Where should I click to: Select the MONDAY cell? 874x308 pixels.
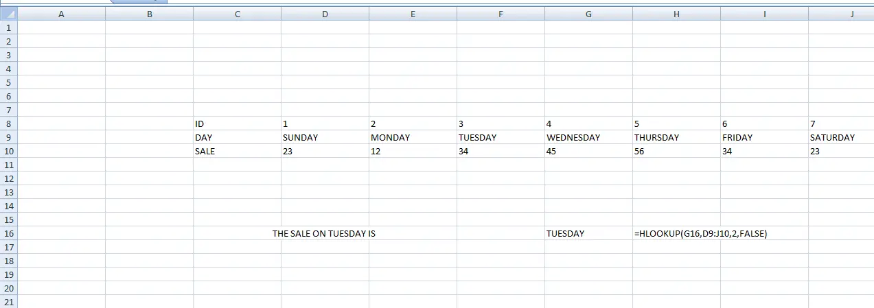coord(413,137)
